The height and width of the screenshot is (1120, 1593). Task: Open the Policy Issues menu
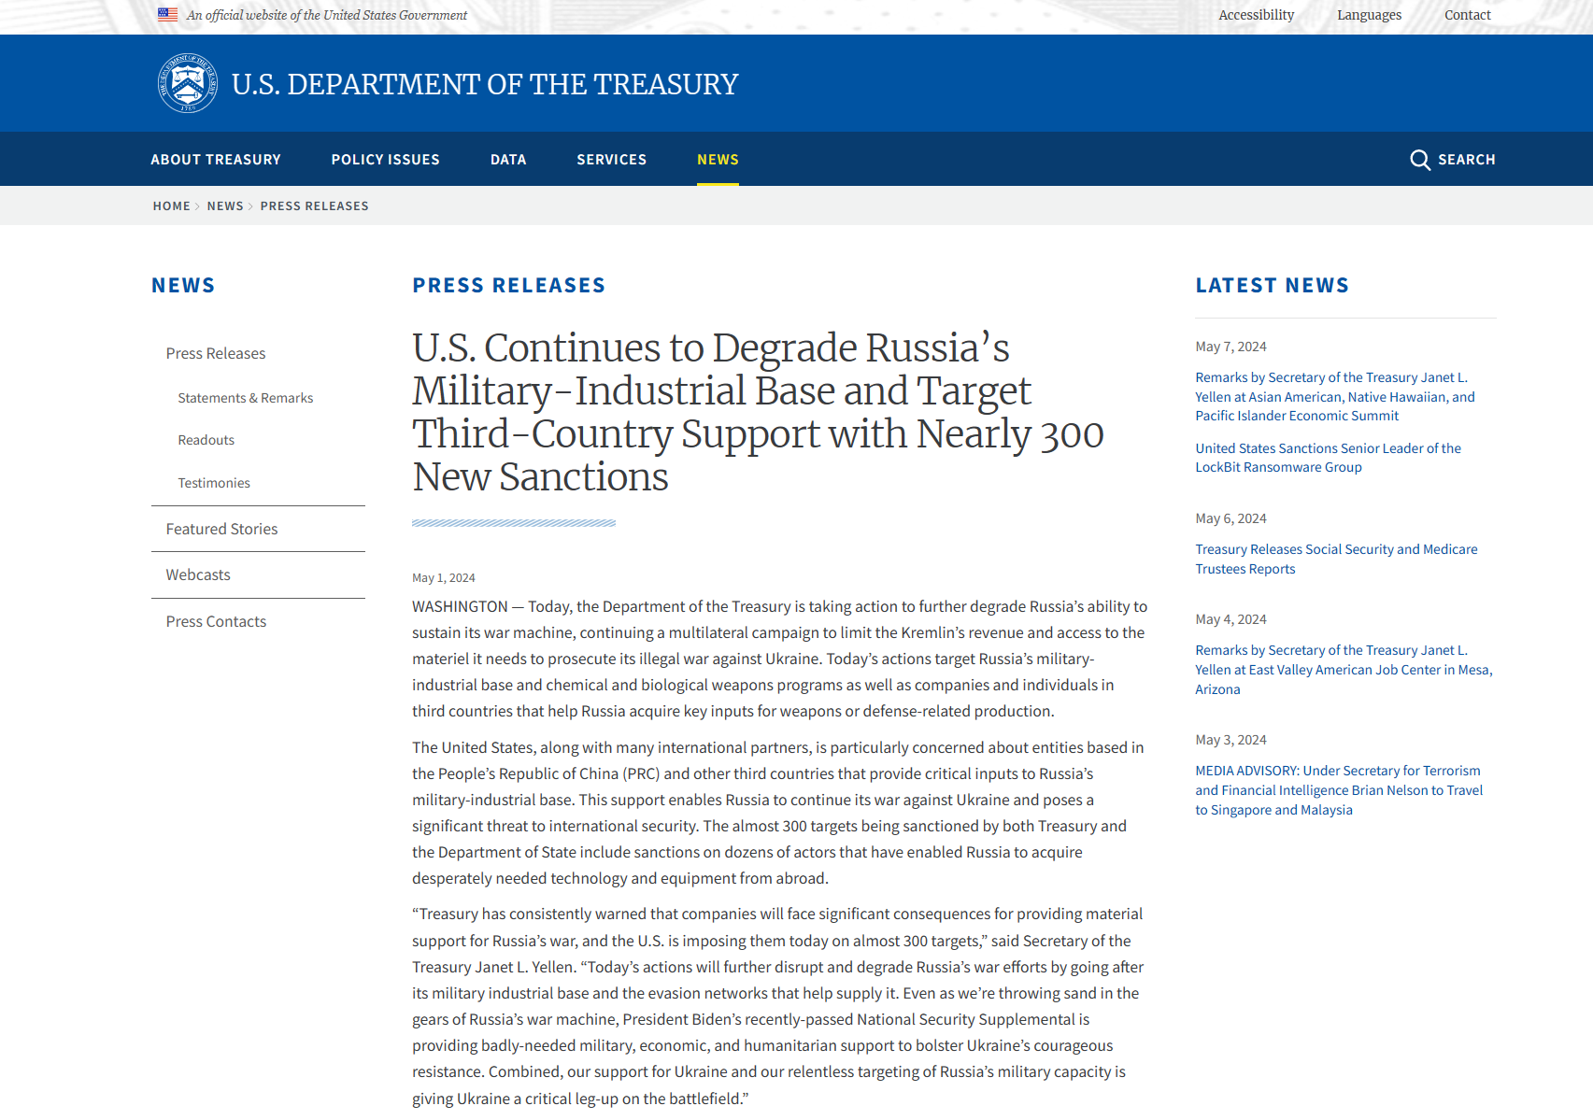pos(385,160)
